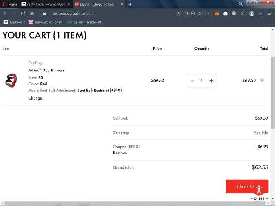Viewport: 275px width, 206px height.
Task: Click the item price $69.50 in Price column
Action: click(158, 80)
